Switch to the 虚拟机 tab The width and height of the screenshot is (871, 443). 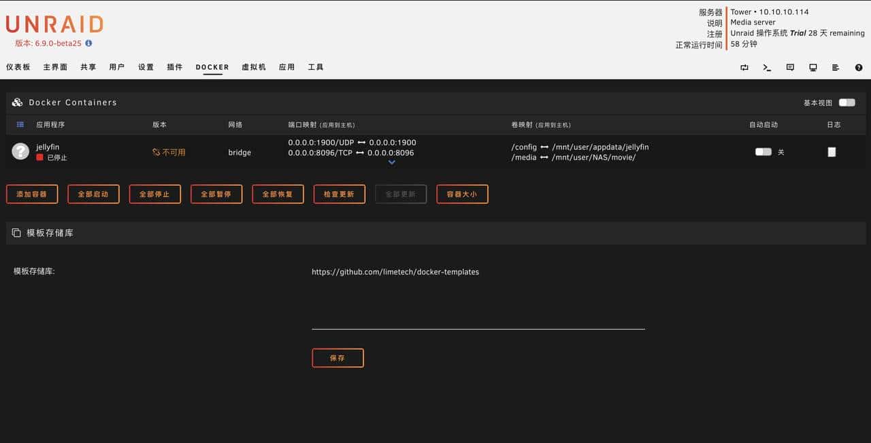tap(253, 67)
